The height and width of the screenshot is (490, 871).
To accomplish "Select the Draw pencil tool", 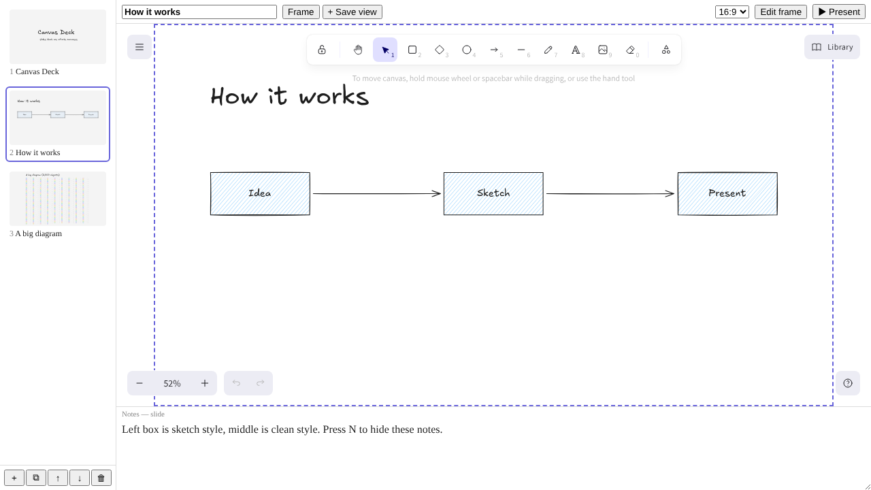I will pyautogui.click(x=548, y=50).
